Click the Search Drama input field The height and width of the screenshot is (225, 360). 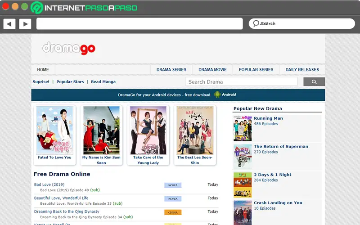(242, 82)
